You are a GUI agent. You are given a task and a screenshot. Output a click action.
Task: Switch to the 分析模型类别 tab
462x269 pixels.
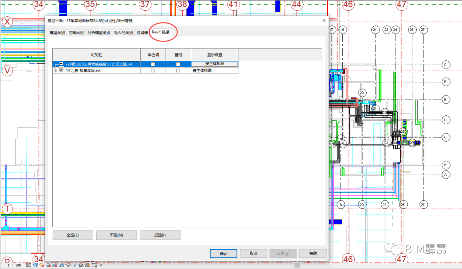(x=99, y=33)
